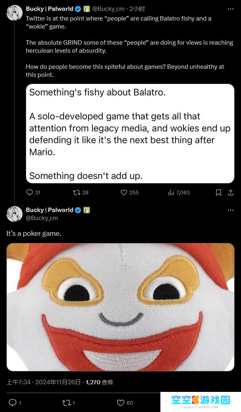Like the first tweet with 255 likes

click(x=124, y=193)
